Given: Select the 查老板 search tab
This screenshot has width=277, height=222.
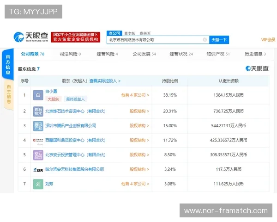Looking at the screenshot, I should [130, 33].
